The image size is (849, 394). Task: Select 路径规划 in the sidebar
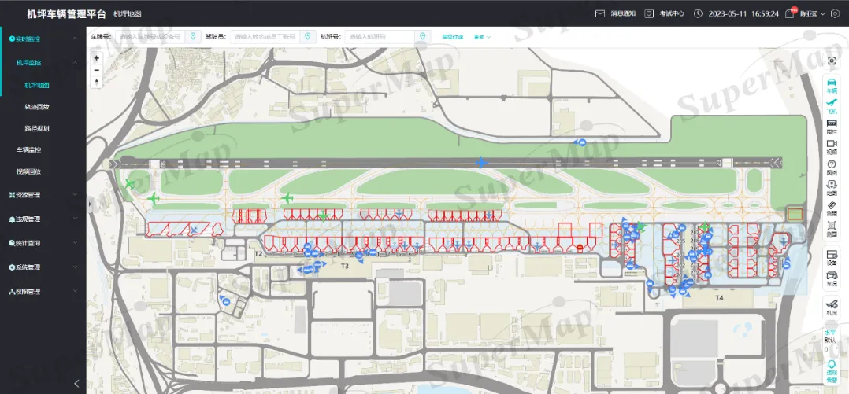pyautogui.click(x=37, y=128)
